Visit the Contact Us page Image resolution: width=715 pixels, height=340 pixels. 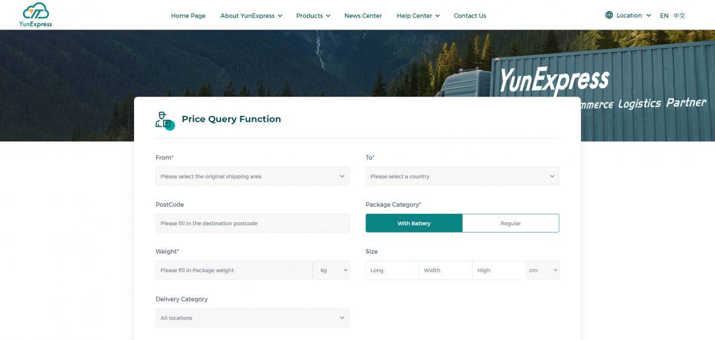pyautogui.click(x=469, y=16)
